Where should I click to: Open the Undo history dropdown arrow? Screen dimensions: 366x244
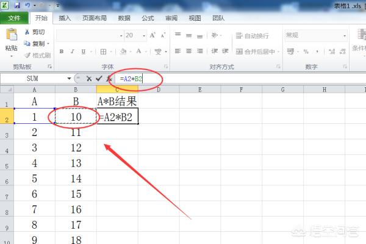point(35,5)
